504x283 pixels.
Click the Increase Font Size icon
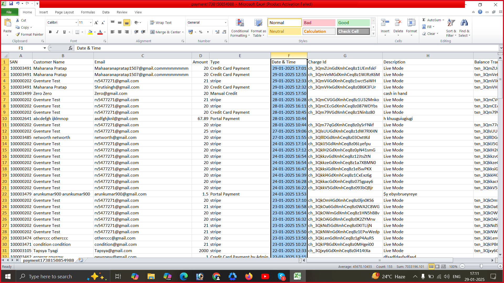tap(96, 23)
